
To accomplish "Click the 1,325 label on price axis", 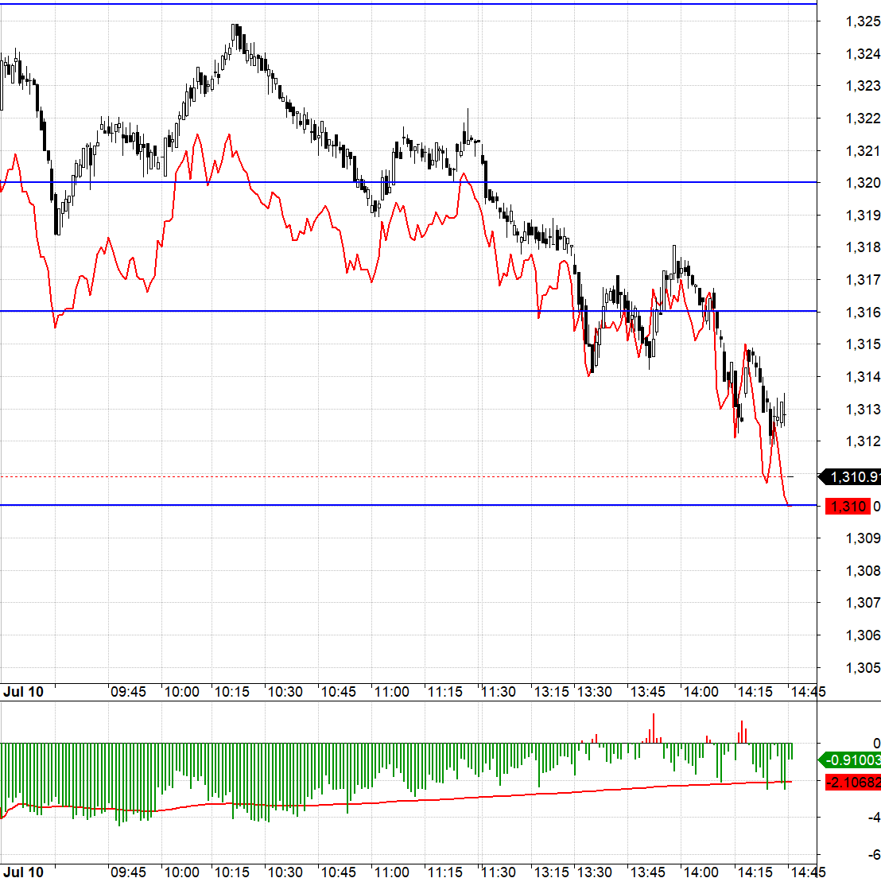I will (863, 21).
